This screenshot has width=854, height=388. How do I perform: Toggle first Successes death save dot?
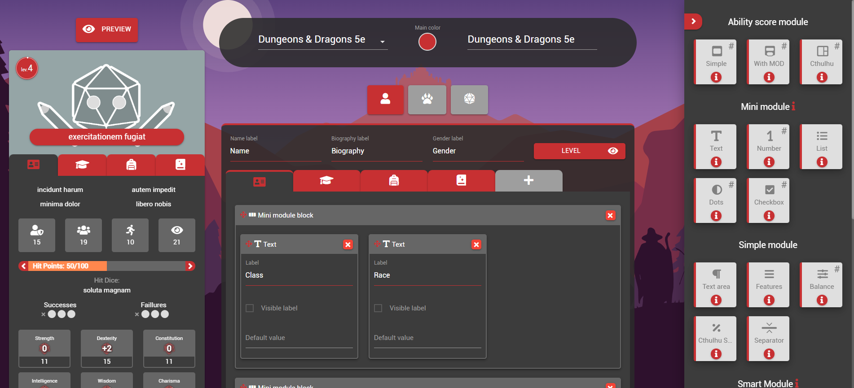[x=52, y=314]
